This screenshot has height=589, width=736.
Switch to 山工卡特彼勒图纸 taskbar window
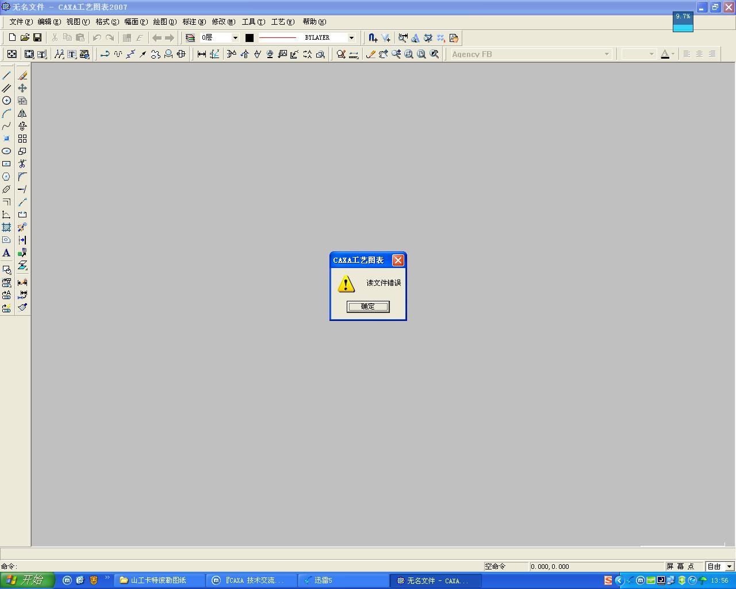click(x=160, y=580)
